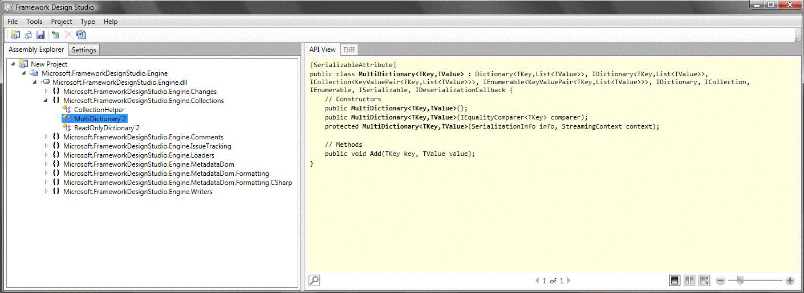Switch to scroll view mode with thumbnails

704,280
